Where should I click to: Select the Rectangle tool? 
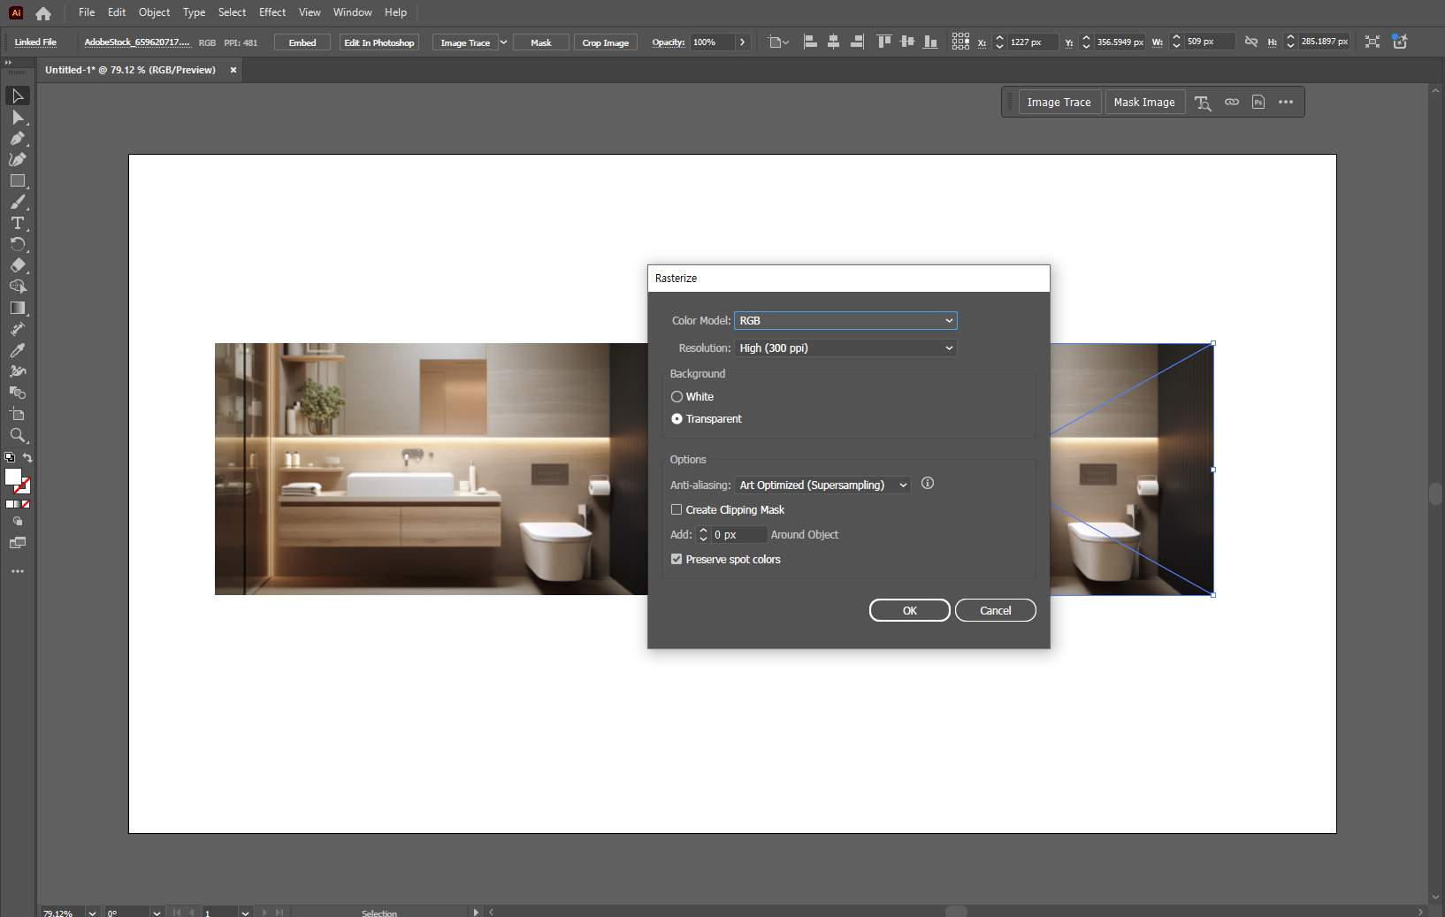point(18,180)
